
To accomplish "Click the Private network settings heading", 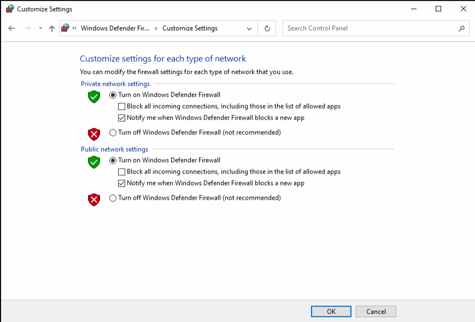I will coord(115,84).
